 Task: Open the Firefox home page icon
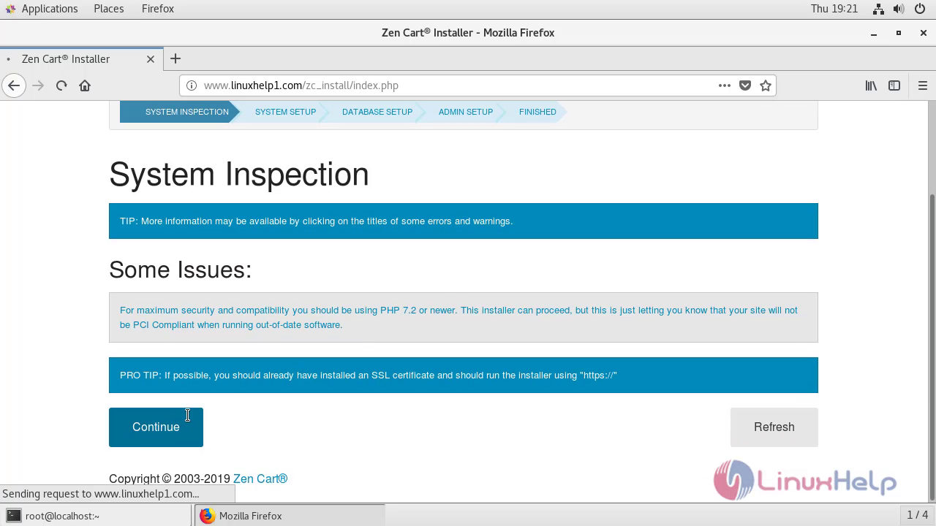click(85, 85)
